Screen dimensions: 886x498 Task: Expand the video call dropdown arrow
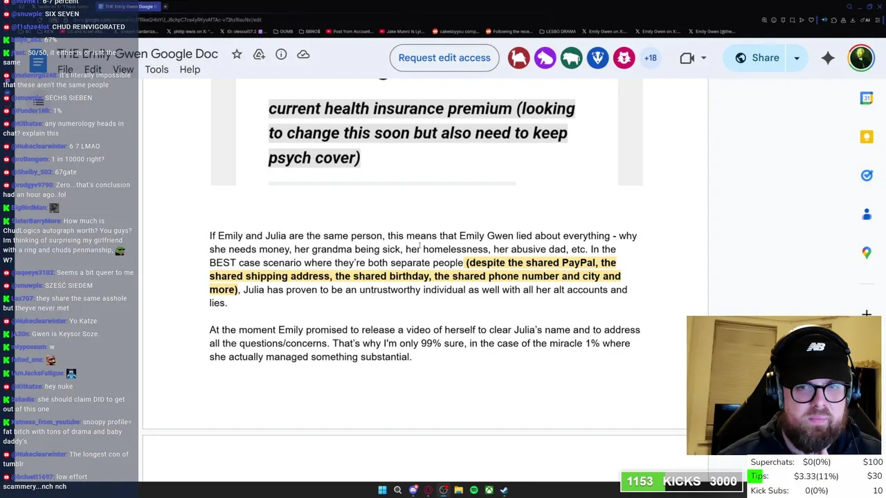(704, 58)
